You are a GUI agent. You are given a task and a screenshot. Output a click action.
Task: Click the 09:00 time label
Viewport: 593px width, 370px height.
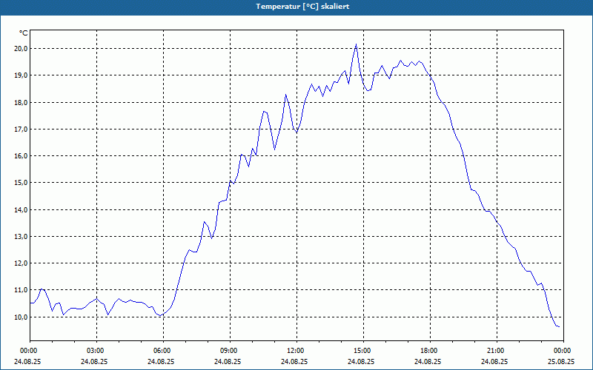(x=228, y=351)
